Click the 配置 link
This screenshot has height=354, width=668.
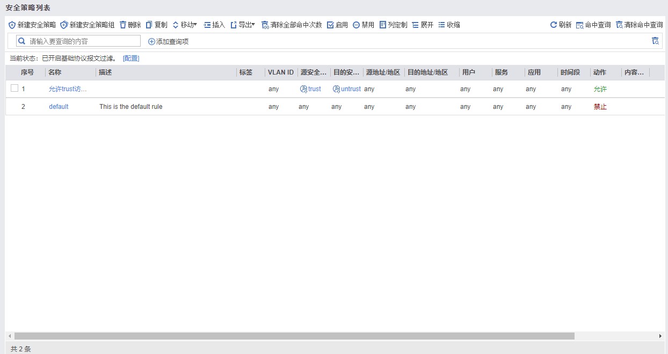131,58
